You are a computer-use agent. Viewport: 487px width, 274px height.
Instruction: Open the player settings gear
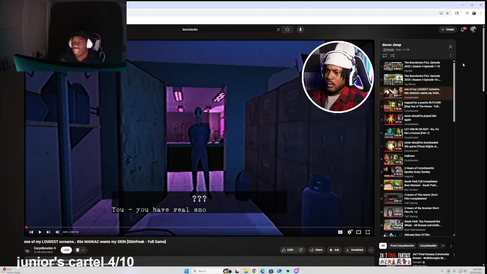pyautogui.click(x=349, y=232)
